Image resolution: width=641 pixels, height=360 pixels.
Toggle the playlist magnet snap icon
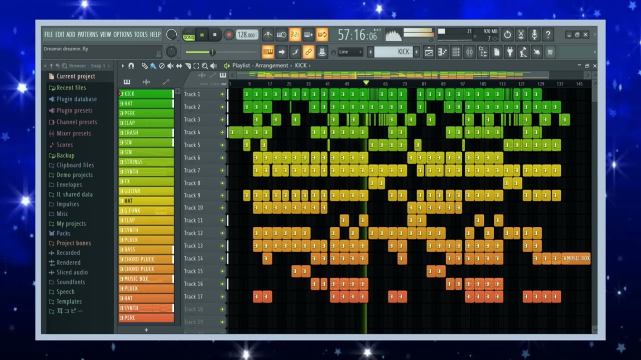point(131,65)
